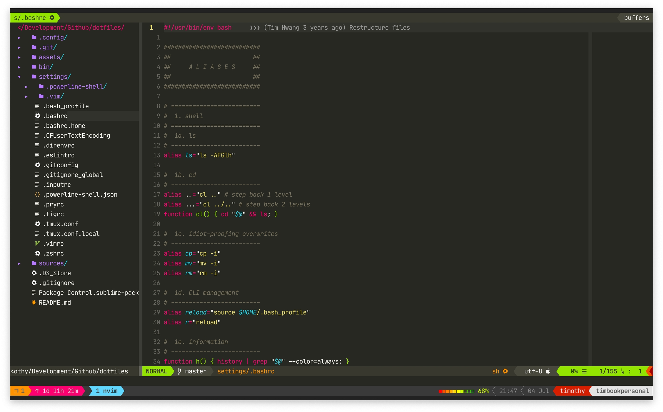
Task: Click the Vim icon beside .vimrc
Action: (37, 244)
